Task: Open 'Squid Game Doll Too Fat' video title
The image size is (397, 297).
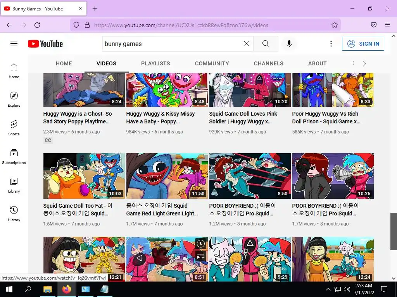Action: tap(78, 210)
